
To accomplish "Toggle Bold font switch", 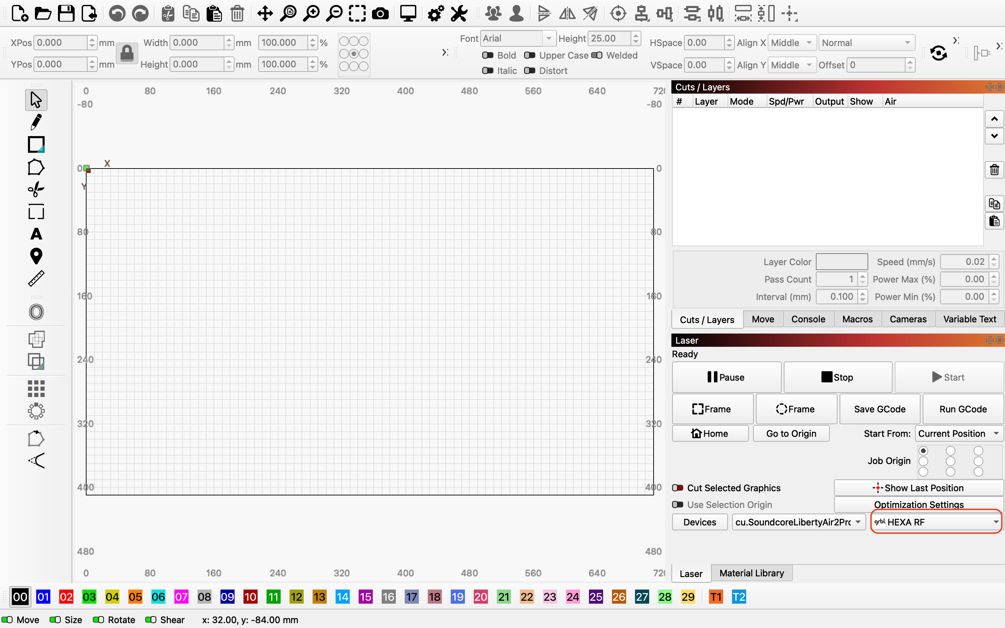I will (x=487, y=55).
